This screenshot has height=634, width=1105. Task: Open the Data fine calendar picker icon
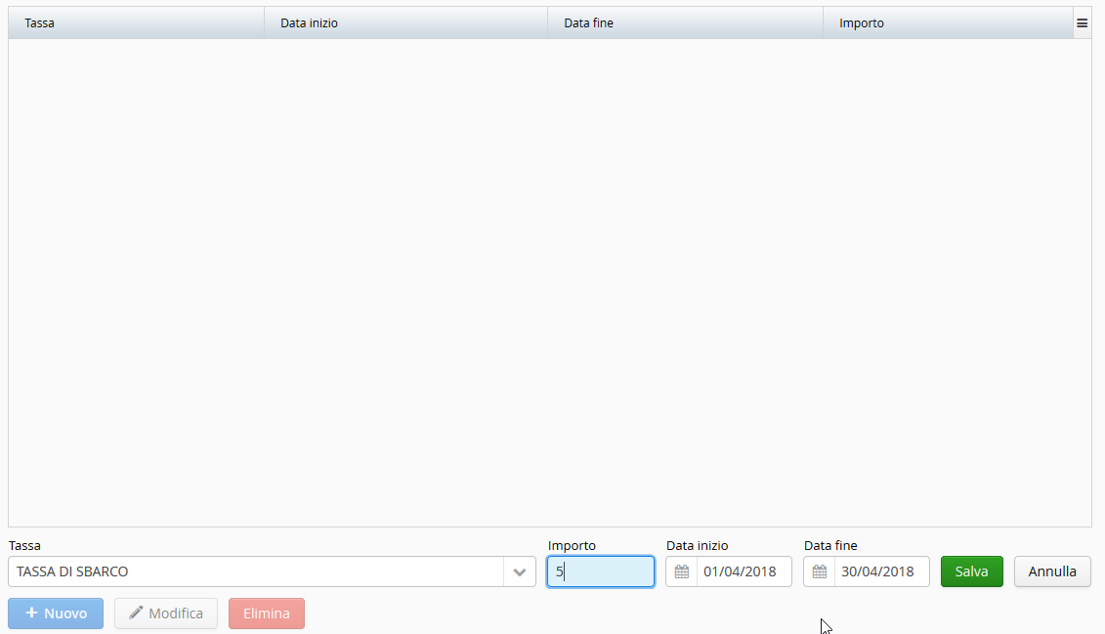[x=820, y=571]
